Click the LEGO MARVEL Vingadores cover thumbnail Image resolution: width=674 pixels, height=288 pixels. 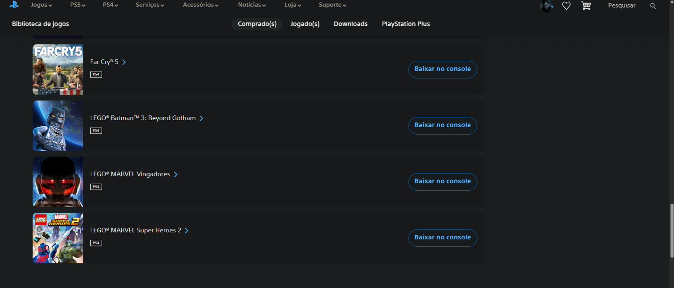(58, 182)
